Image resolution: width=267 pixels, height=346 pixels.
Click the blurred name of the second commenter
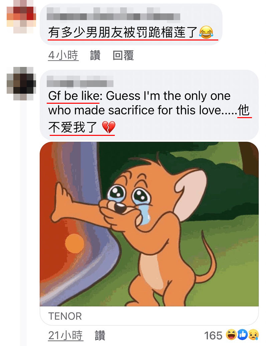coord(80,81)
